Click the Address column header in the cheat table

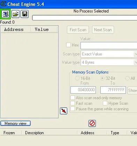(x=92, y=133)
